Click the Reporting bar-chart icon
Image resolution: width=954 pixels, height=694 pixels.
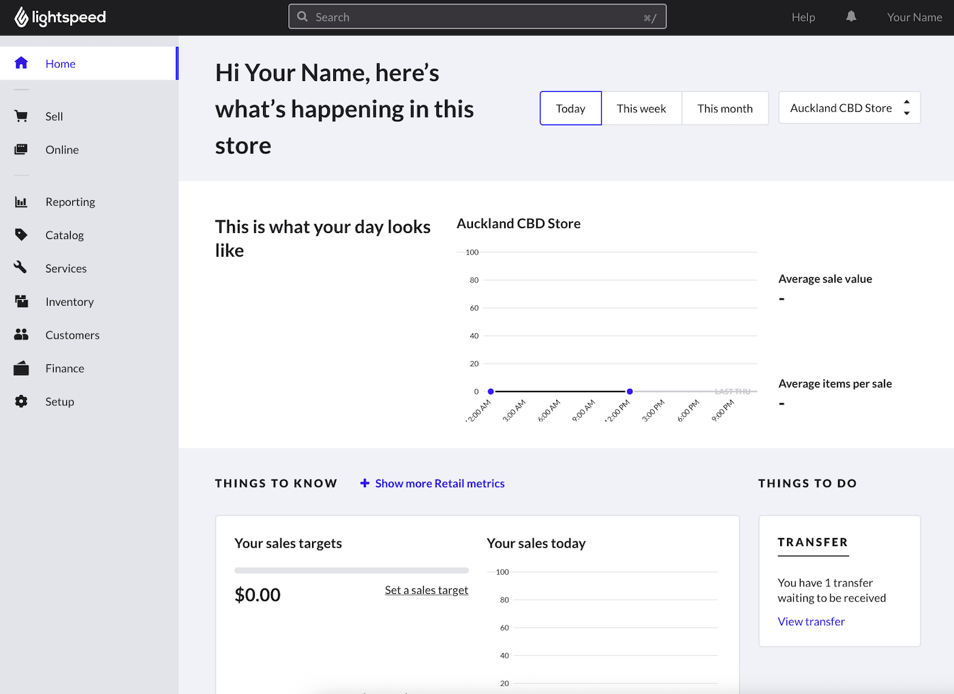click(21, 202)
